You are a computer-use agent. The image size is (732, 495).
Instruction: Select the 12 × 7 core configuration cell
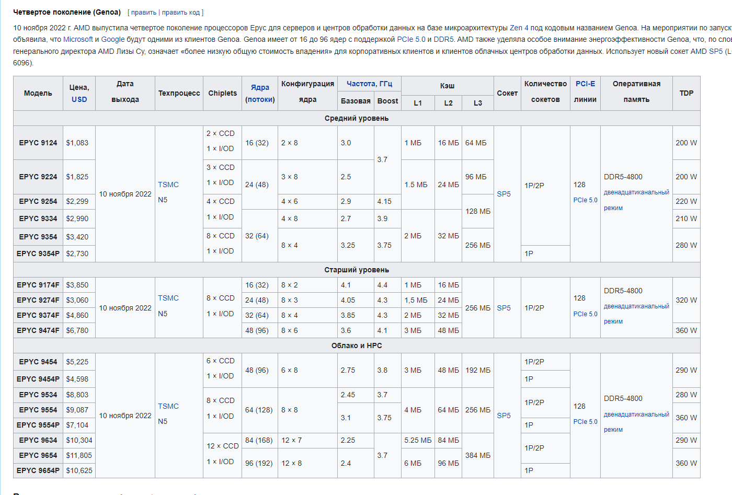[307, 440]
